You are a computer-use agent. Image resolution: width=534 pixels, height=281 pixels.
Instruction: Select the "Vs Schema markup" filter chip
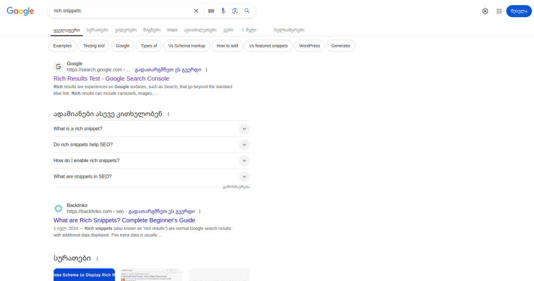186,46
